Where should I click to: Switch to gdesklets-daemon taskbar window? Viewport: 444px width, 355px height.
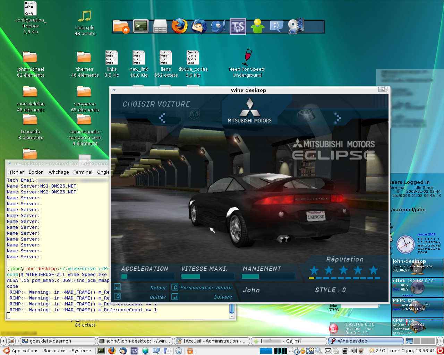[x=58, y=341]
